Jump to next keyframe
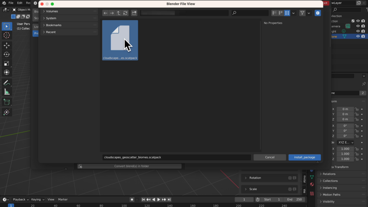The height and width of the screenshot is (207, 368). [x=164, y=200]
